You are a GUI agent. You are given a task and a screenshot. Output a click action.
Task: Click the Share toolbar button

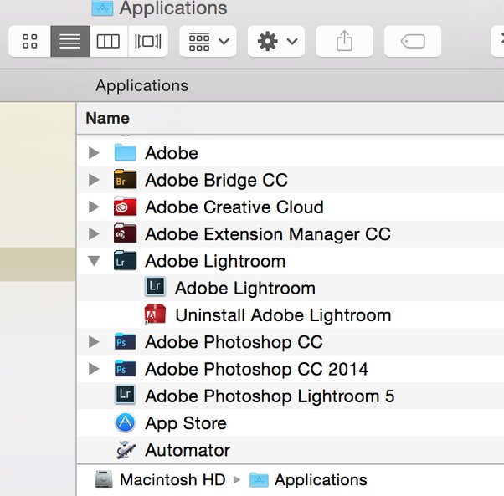[344, 41]
